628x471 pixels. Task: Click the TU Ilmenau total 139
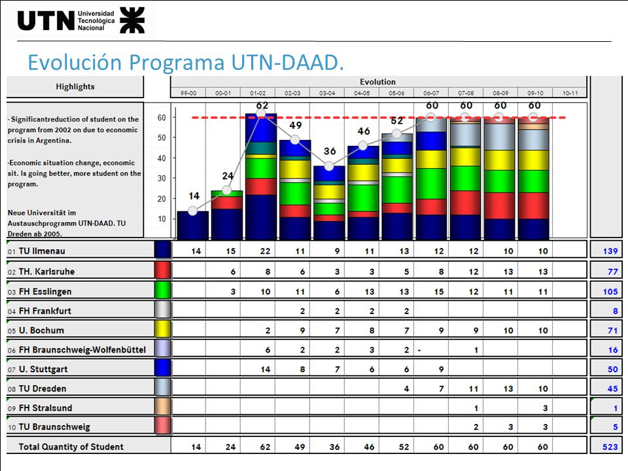click(610, 251)
